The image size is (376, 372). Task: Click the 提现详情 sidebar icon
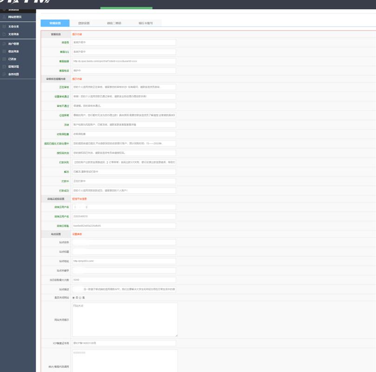[4, 66]
